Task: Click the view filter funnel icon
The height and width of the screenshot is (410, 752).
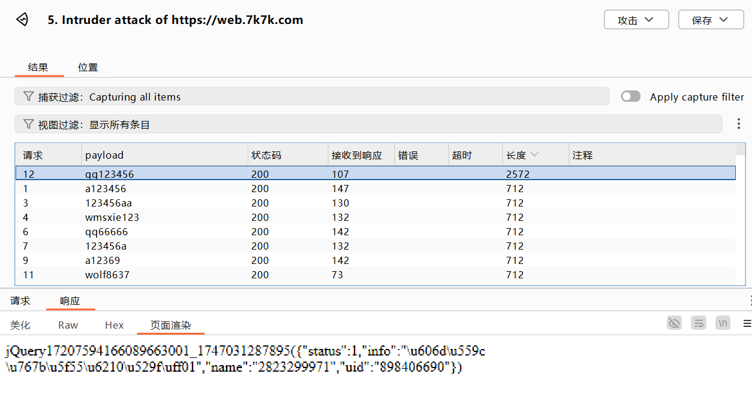Action: coord(28,124)
